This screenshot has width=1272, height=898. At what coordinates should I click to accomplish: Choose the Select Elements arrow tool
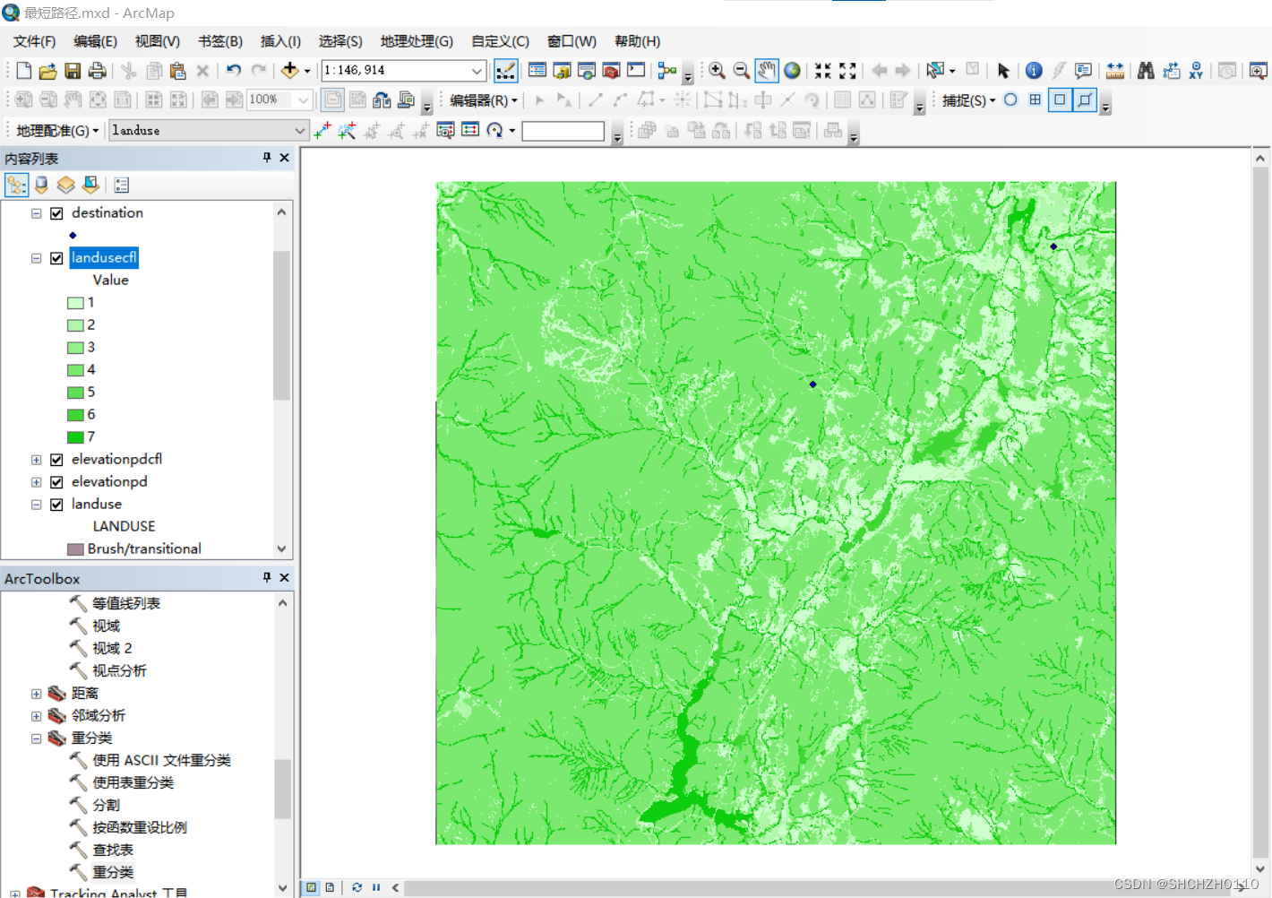[x=1002, y=71]
